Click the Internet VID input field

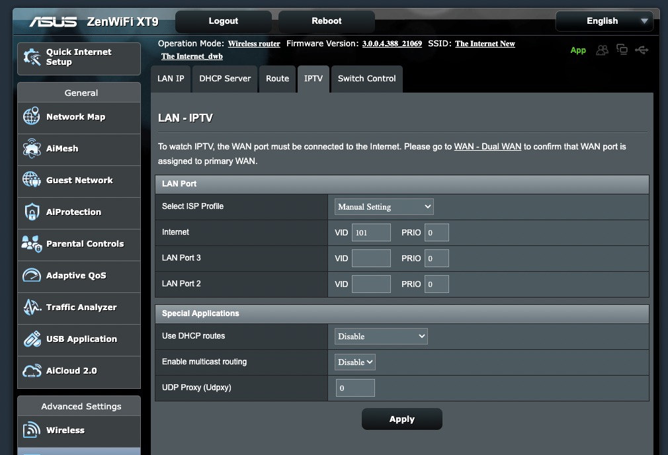371,232
